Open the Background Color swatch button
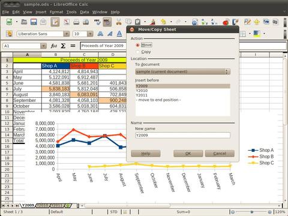The width and height of the screenshot is (288, 216). pos(257,34)
